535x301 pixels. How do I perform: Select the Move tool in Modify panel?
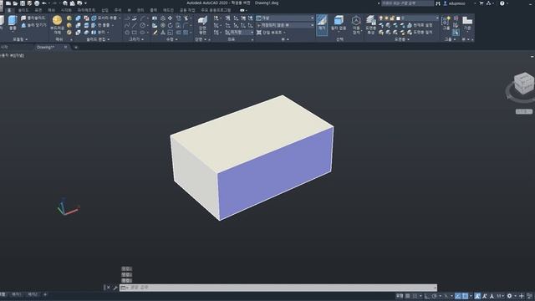click(x=170, y=18)
